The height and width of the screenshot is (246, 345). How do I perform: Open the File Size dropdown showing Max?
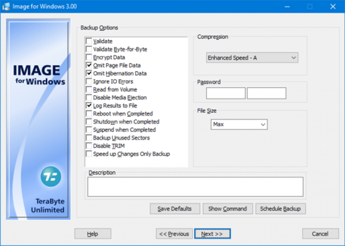[239, 125]
